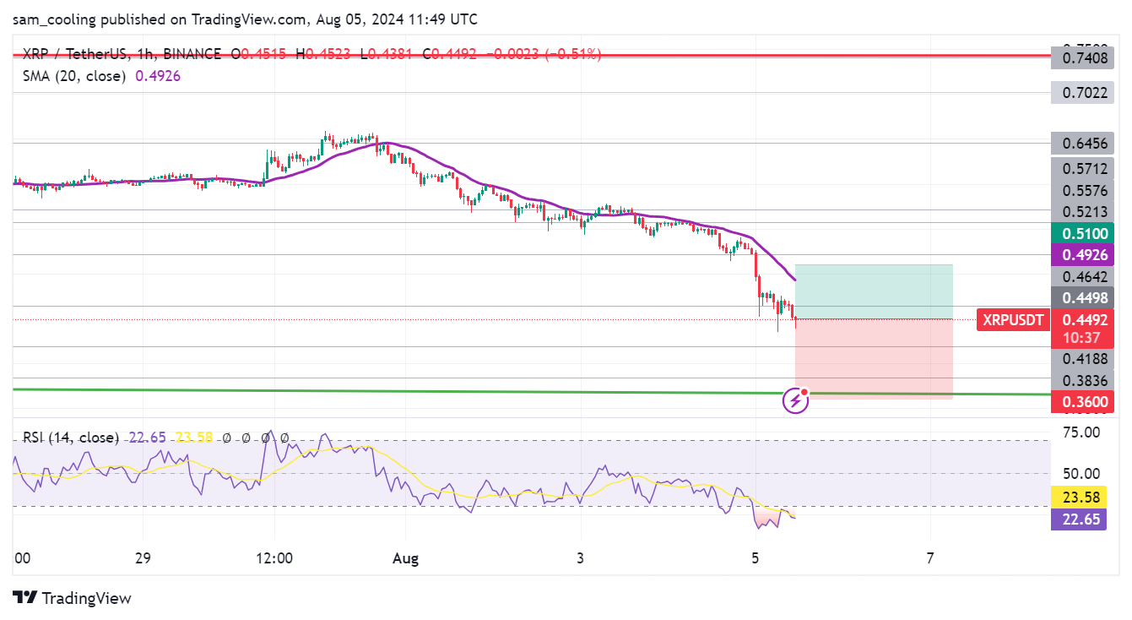Click the 12:00 label on time axis
This screenshot has width=1132, height=620.
tap(274, 558)
